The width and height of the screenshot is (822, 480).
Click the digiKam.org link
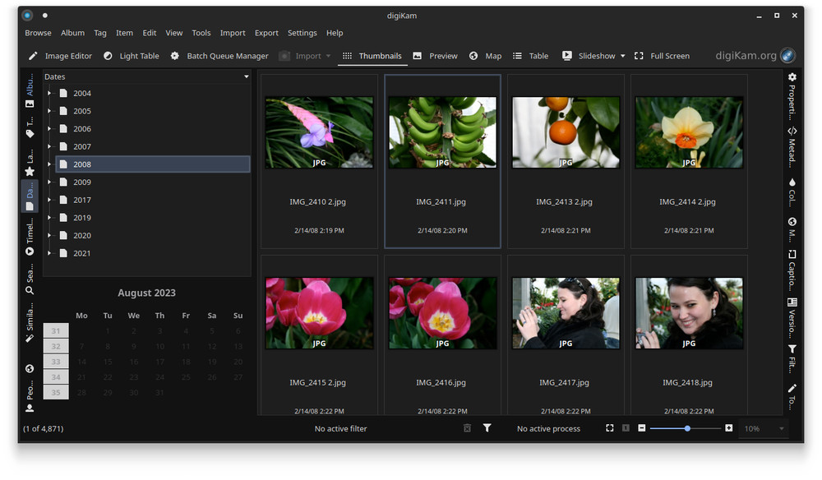point(744,56)
